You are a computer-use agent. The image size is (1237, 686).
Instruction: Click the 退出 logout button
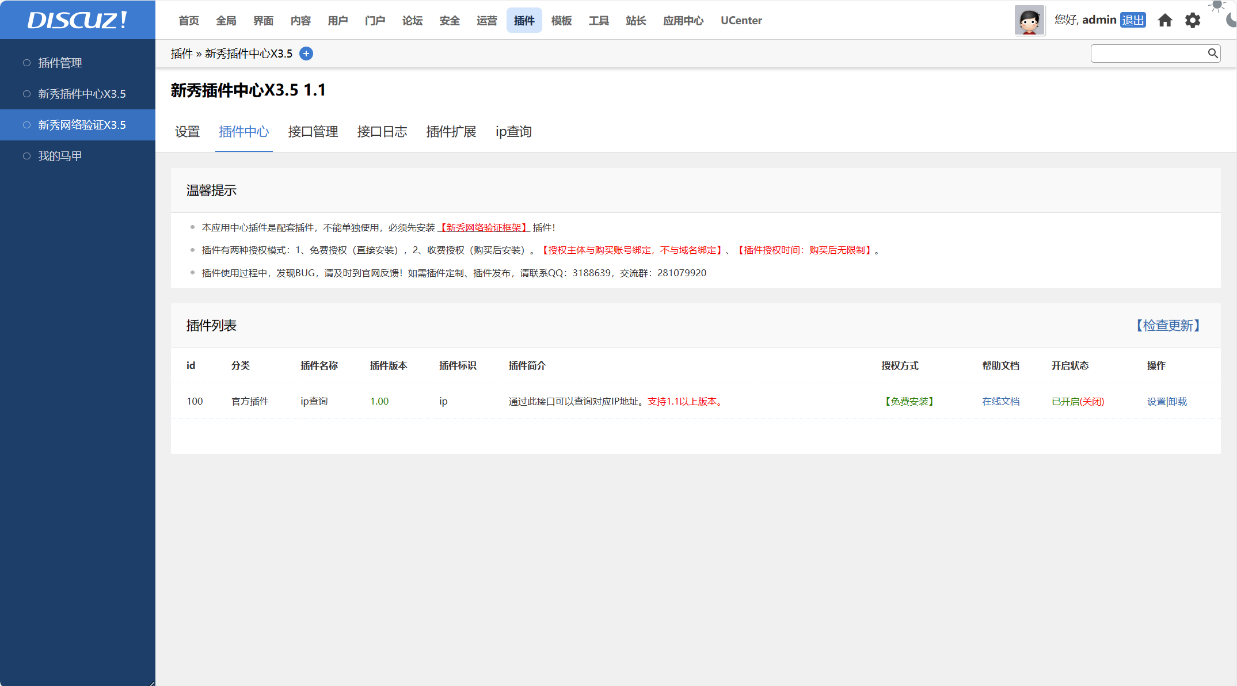click(x=1133, y=20)
